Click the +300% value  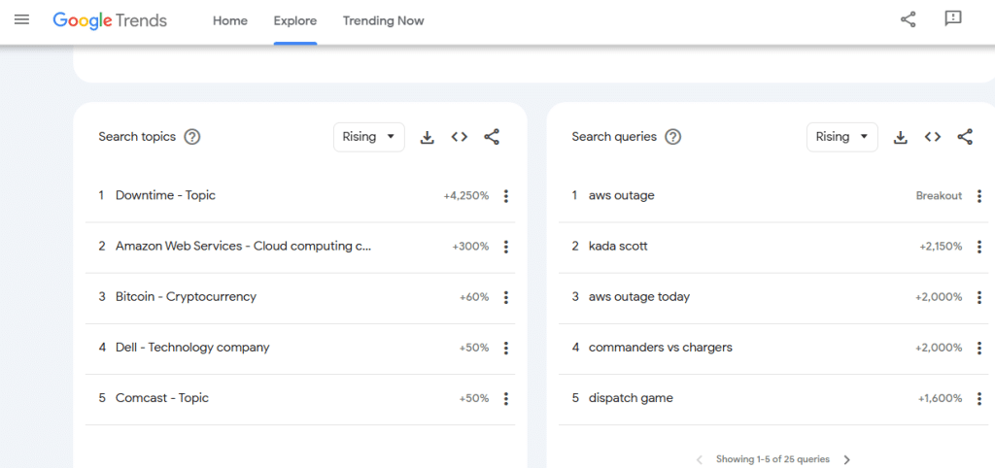click(471, 247)
